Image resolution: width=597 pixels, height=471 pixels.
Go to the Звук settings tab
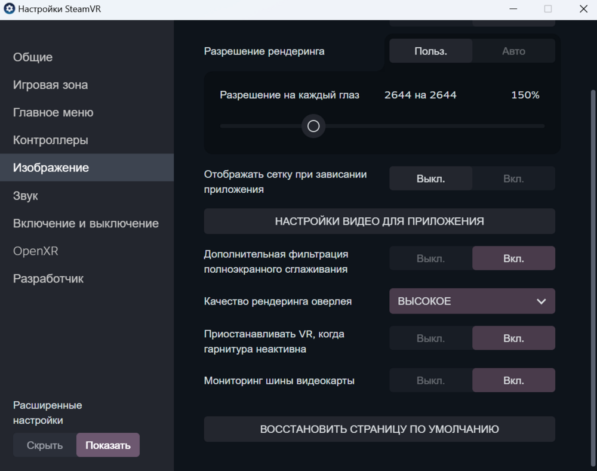tap(26, 196)
